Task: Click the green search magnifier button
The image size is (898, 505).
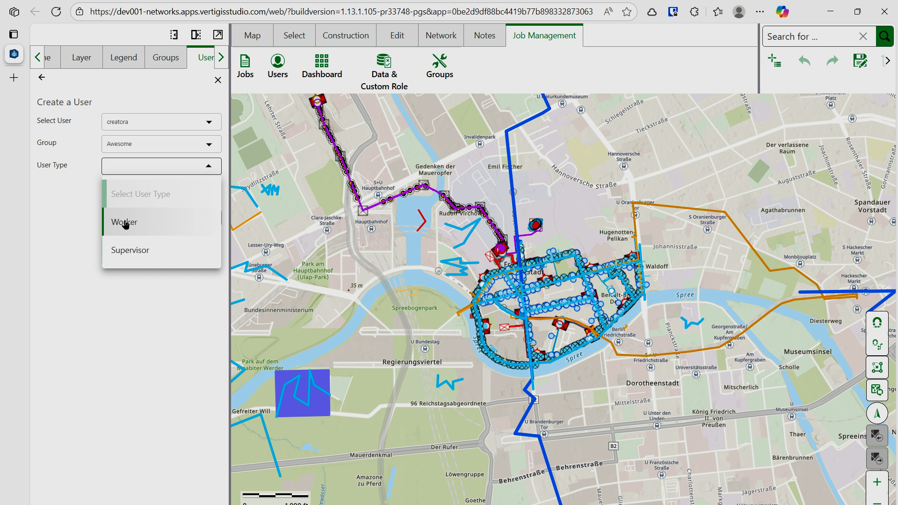Action: point(884,36)
